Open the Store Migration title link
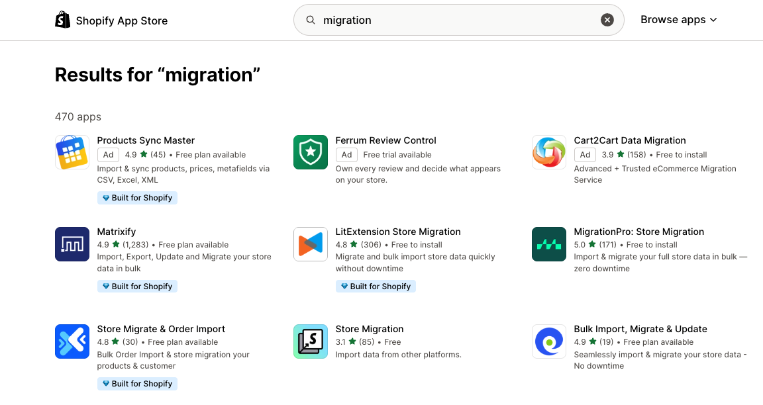Screen dimensions: 763x405 (370, 329)
